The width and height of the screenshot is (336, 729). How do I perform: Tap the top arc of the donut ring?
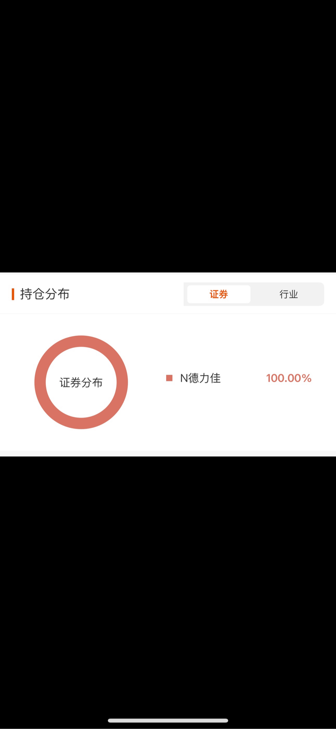click(x=81, y=341)
